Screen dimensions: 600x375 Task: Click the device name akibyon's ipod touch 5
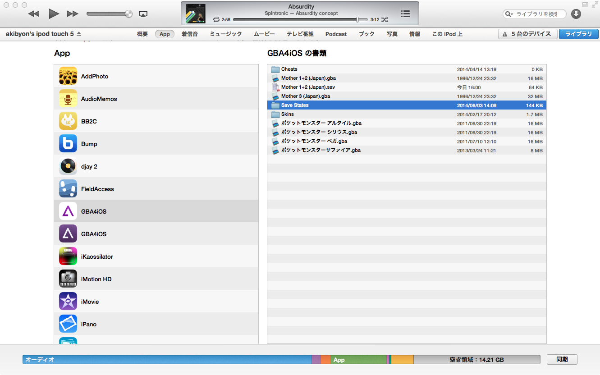[40, 34]
